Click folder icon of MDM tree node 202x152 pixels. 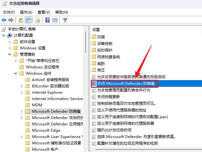pos(27,105)
